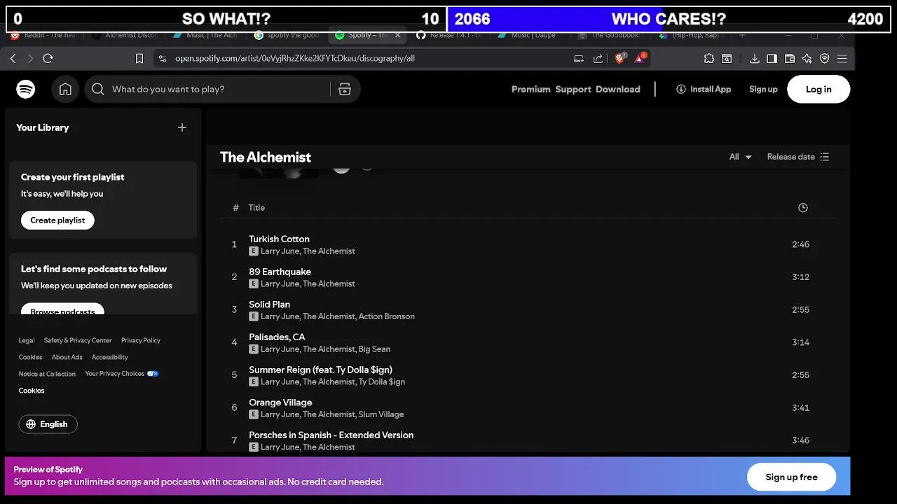Open the Brave Wallet icon
This screenshot has width=897, height=504.
pos(790,59)
